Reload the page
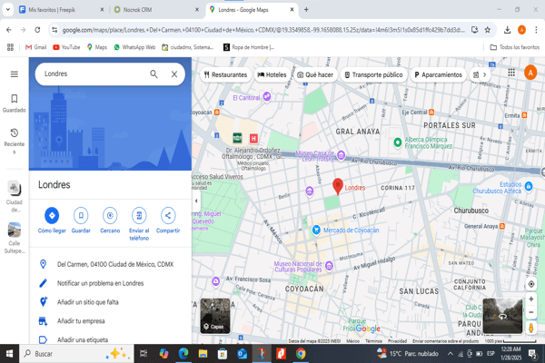The image size is (545, 363). 37,30
